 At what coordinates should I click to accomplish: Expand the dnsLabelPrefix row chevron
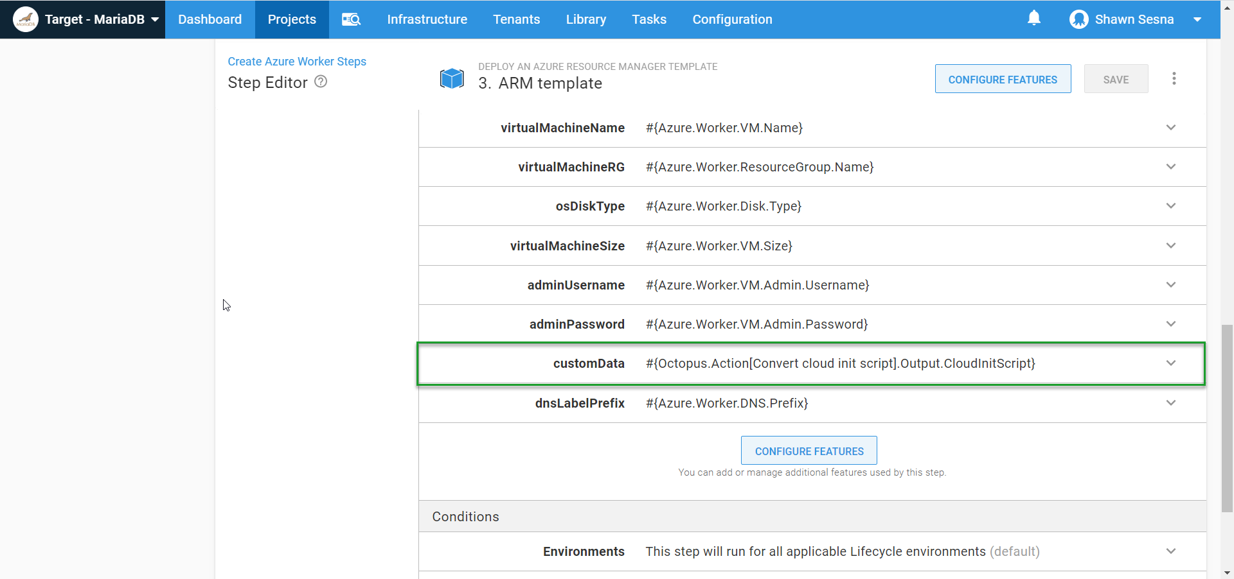(1170, 403)
